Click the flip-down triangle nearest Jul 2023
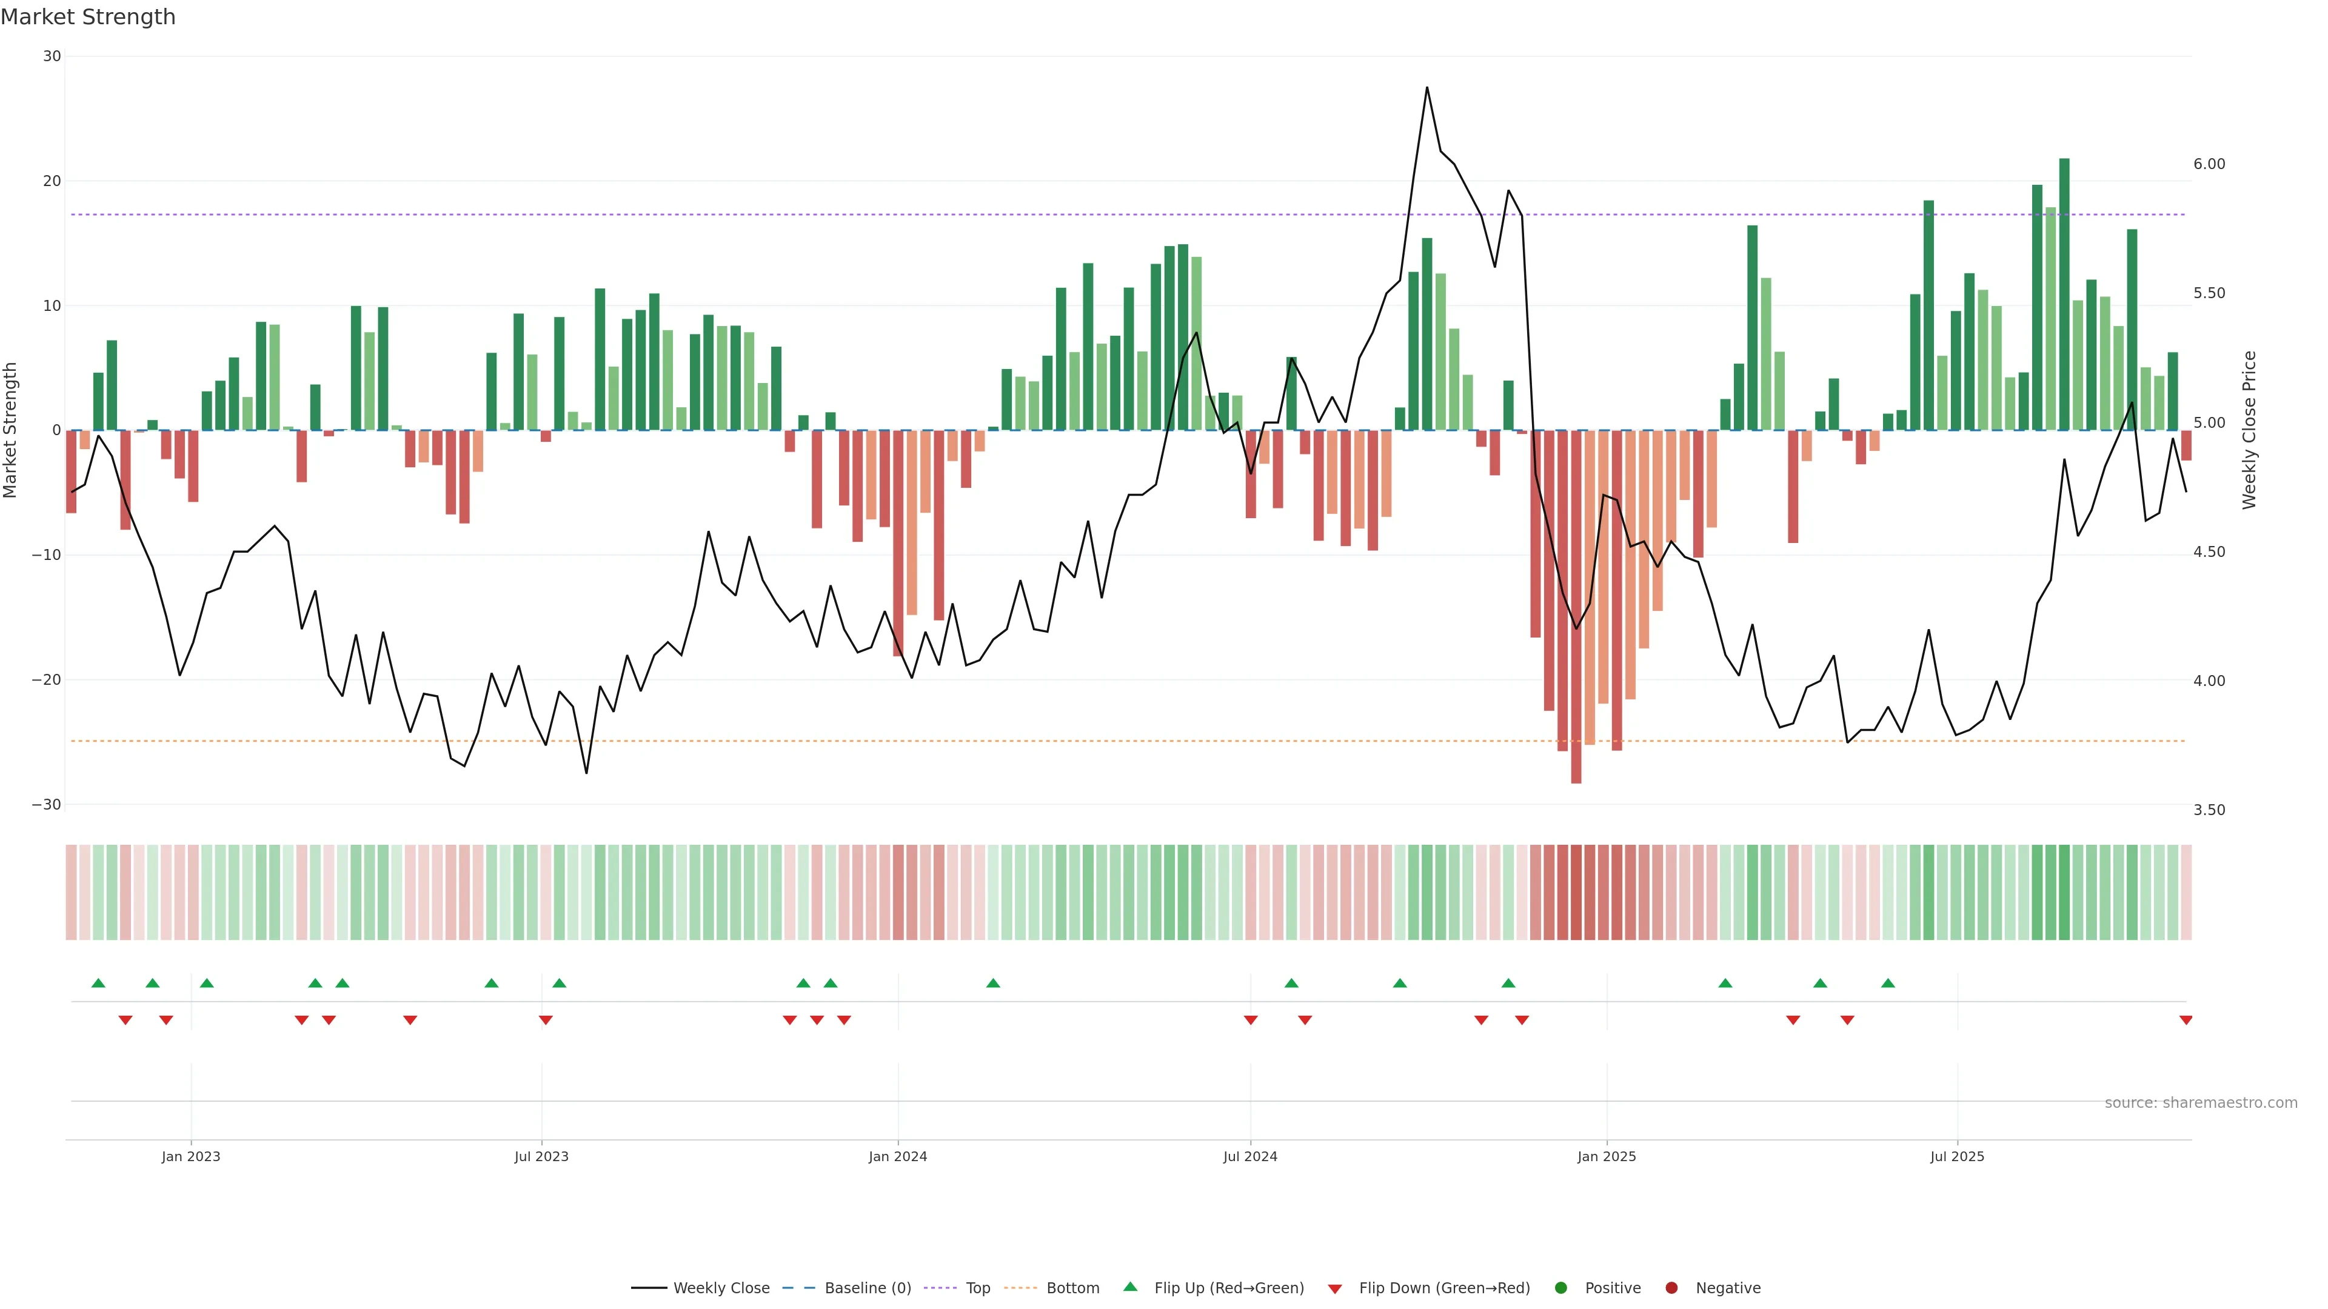Image resolution: width=2328 pixels, height=1309 pixels. click(545, 1020)
